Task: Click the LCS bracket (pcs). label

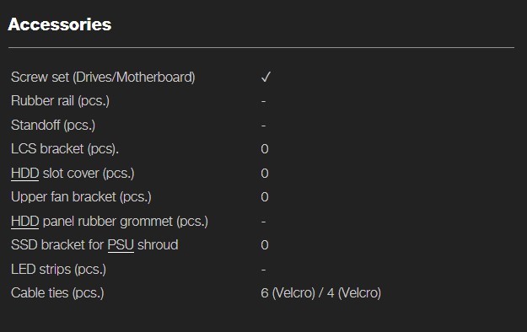Action: coord(65,149)
